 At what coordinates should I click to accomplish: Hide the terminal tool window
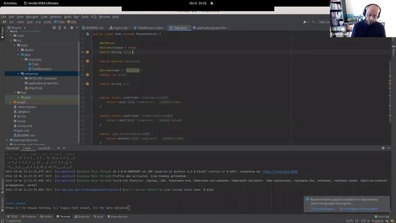389,148
